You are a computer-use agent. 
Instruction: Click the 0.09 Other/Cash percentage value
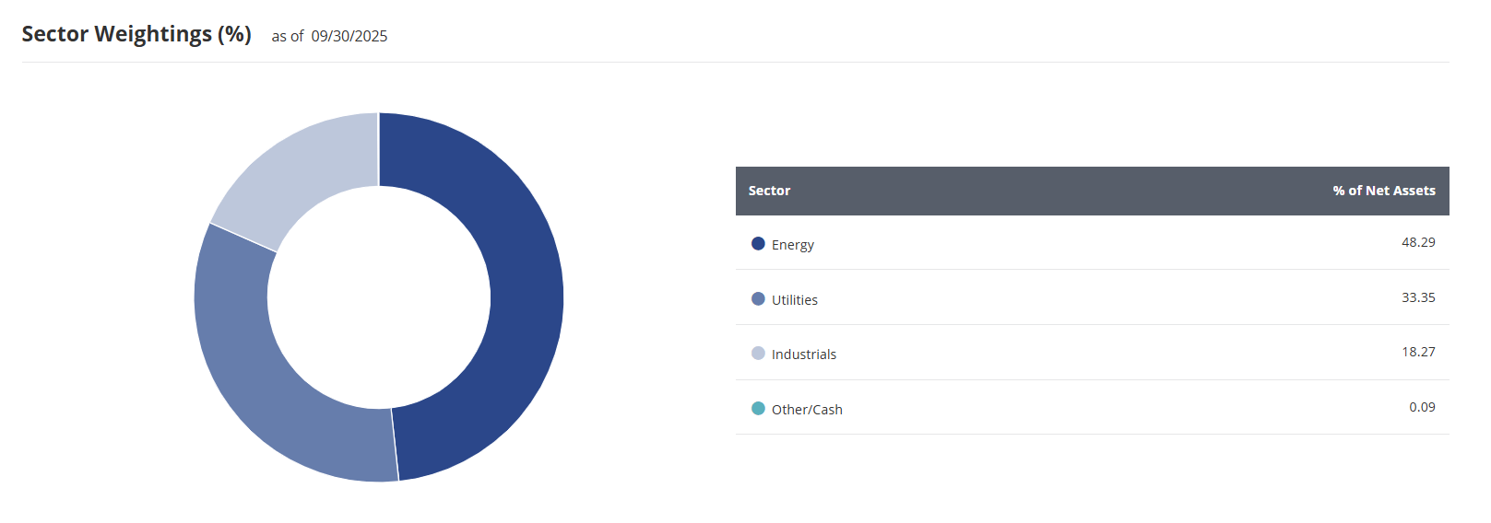tap(1422, 407)
